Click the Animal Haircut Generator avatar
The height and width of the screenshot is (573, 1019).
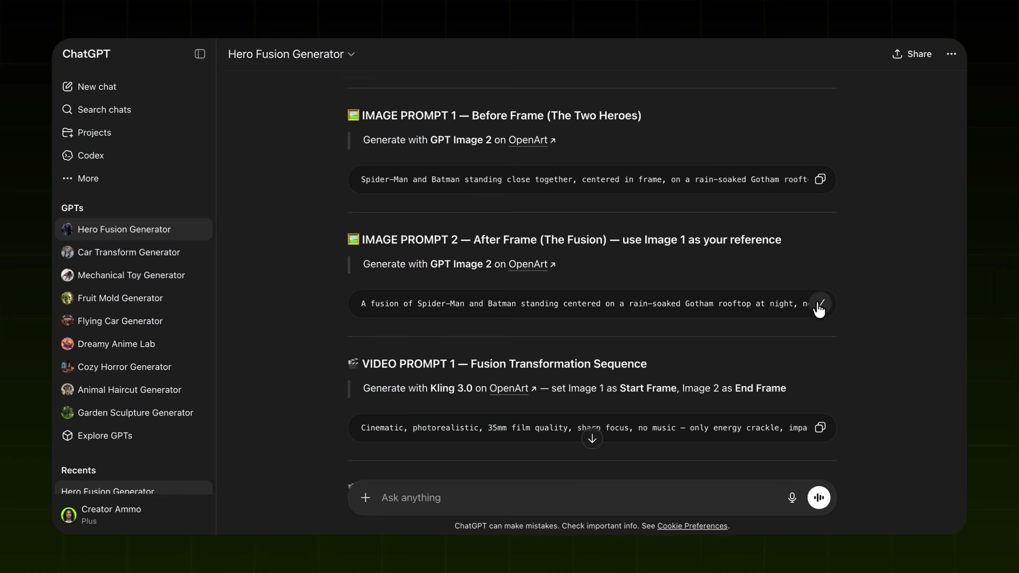coord(67,389)
